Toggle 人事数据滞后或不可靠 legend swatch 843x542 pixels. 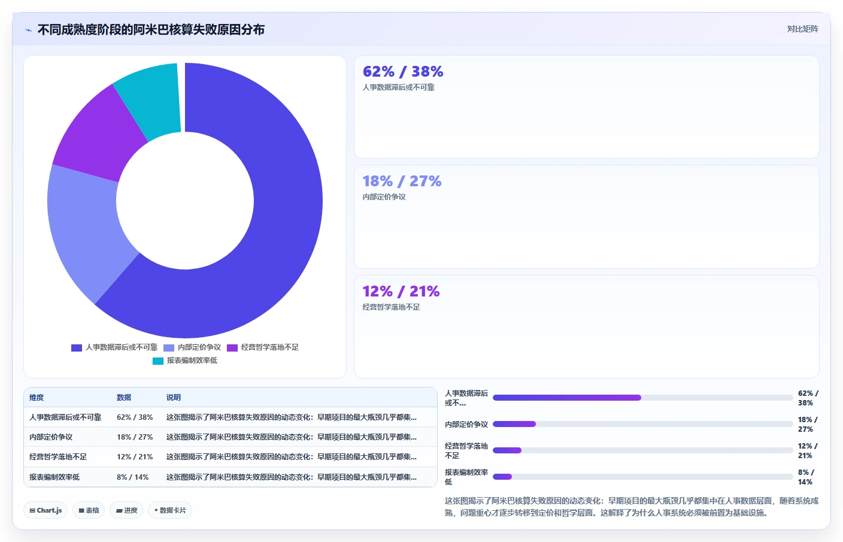[x=77, y=347]
